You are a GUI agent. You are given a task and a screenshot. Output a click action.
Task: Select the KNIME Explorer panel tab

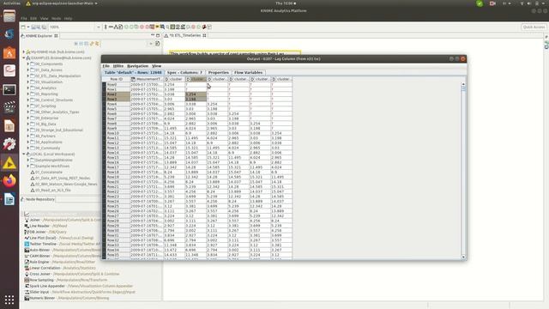(x=39, y=36)
